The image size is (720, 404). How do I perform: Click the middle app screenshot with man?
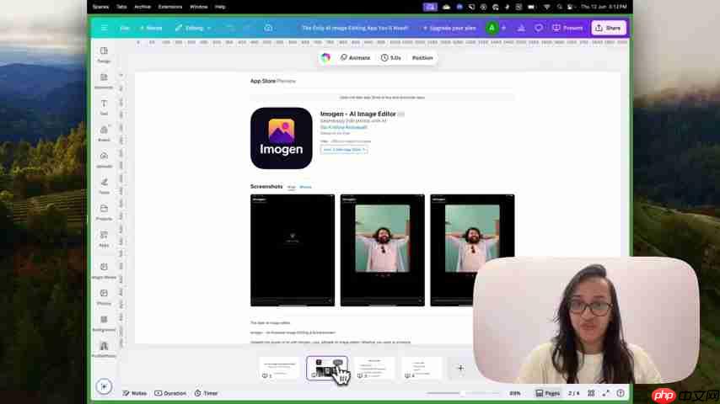(383, 250)
